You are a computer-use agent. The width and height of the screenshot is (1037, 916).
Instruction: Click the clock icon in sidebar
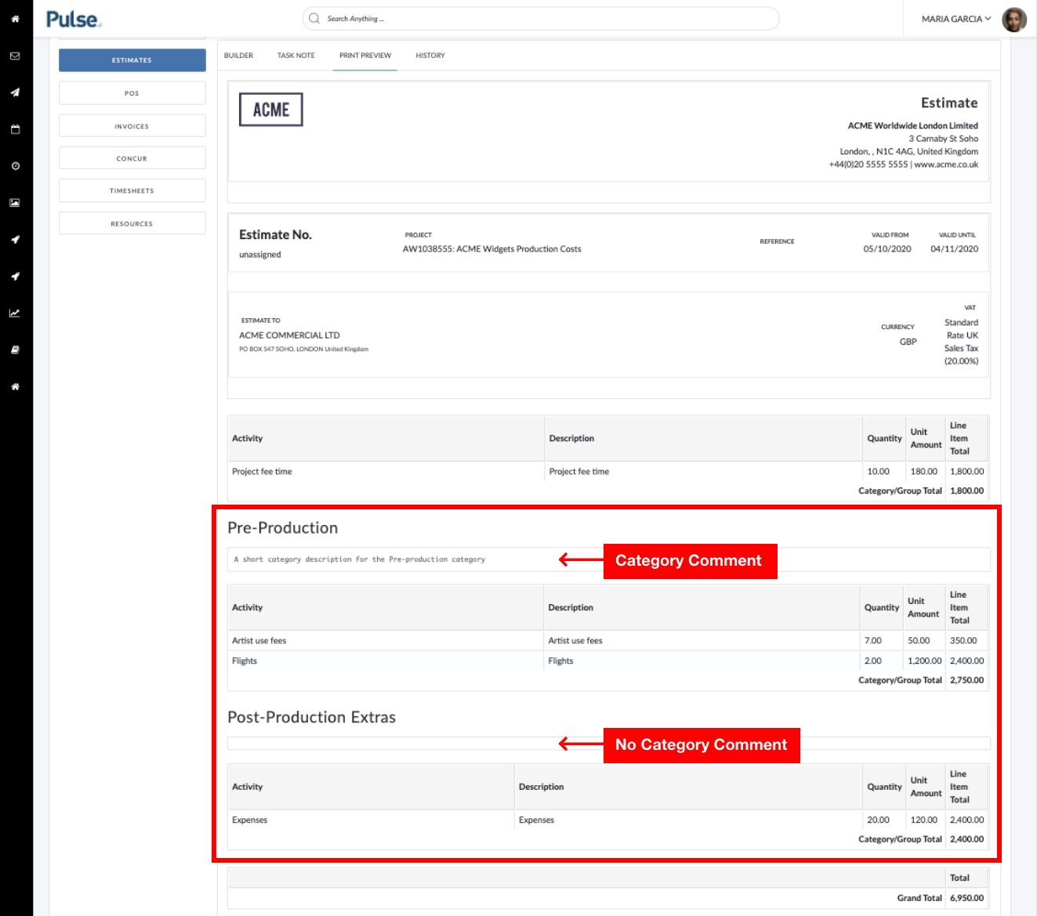coord(15,166)
